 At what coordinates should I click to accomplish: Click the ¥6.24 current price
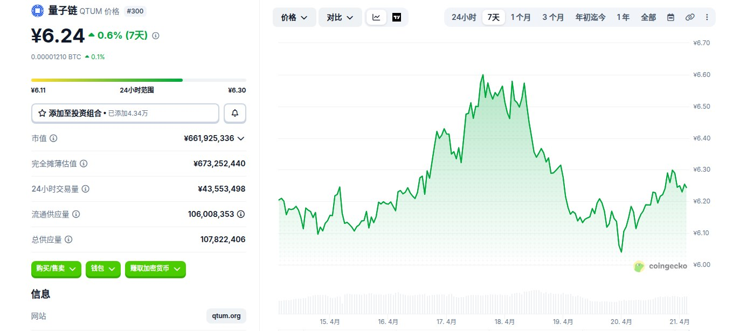58,36
